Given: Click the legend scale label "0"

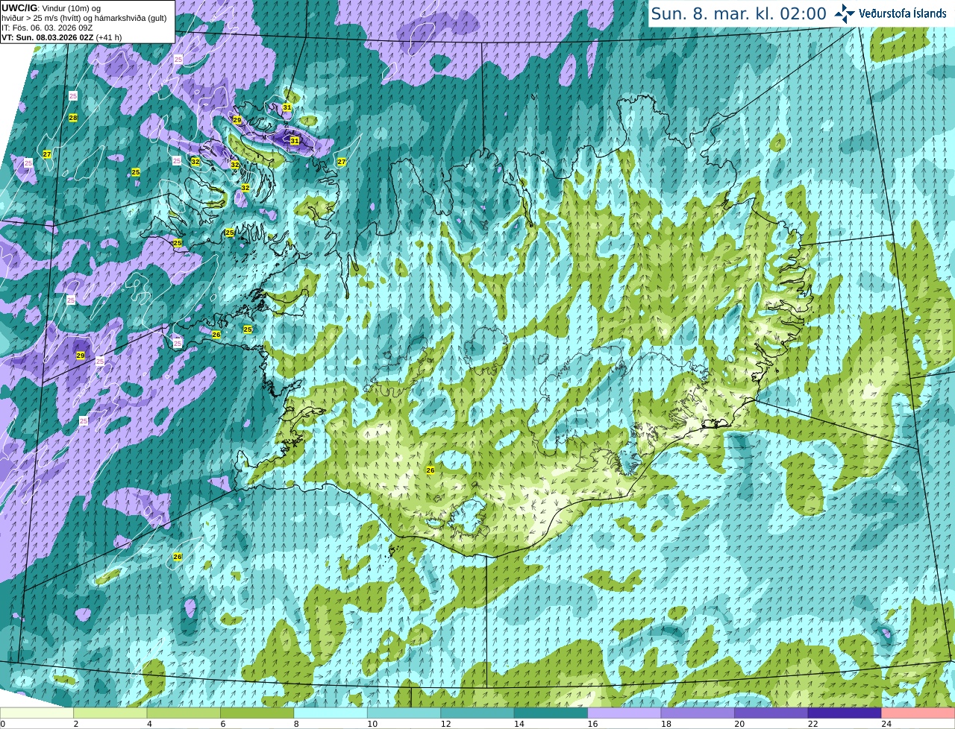Looking at the screenshot, I should [x=3, y=724].
